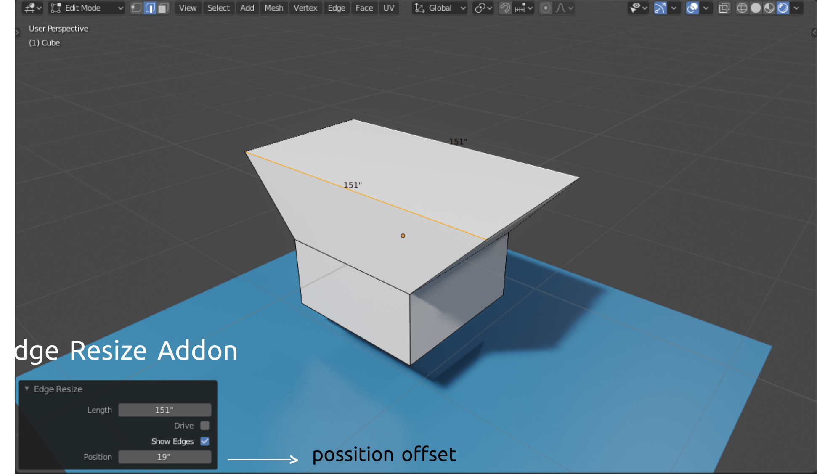Enable the Drive checkbox
The image size is (817, 474).
point(205,426)
